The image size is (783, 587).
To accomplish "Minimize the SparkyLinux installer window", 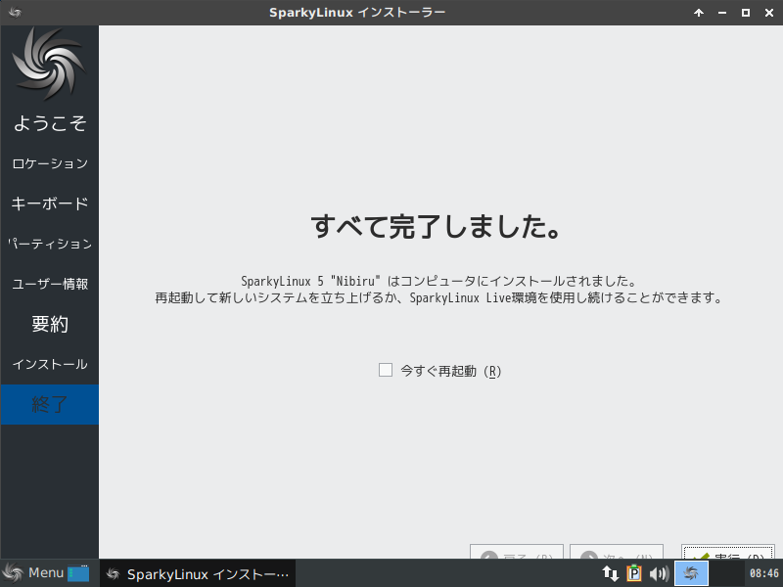I will point(722,13).
